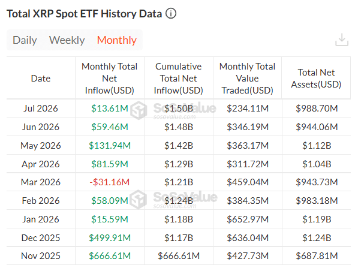Click the Total XRP Spot ETF History Data title

pyautogui.click(x=84, y=14)
